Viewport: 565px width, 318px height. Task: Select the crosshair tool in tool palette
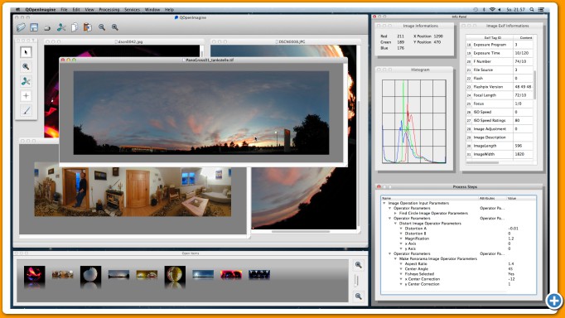coord(26,96)
